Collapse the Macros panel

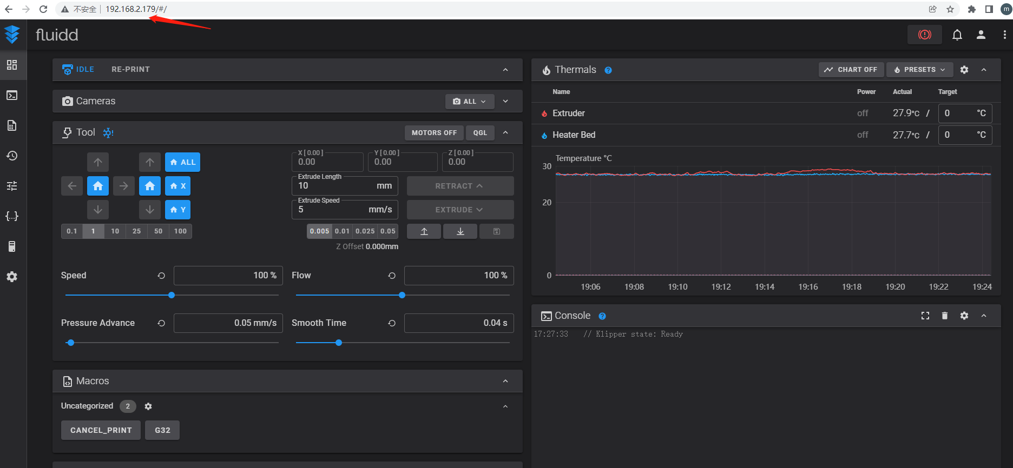point(505,381)
